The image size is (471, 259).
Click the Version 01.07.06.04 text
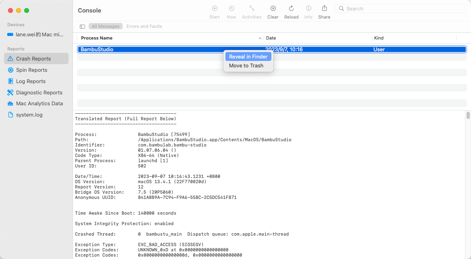click(x=157, y=150)
